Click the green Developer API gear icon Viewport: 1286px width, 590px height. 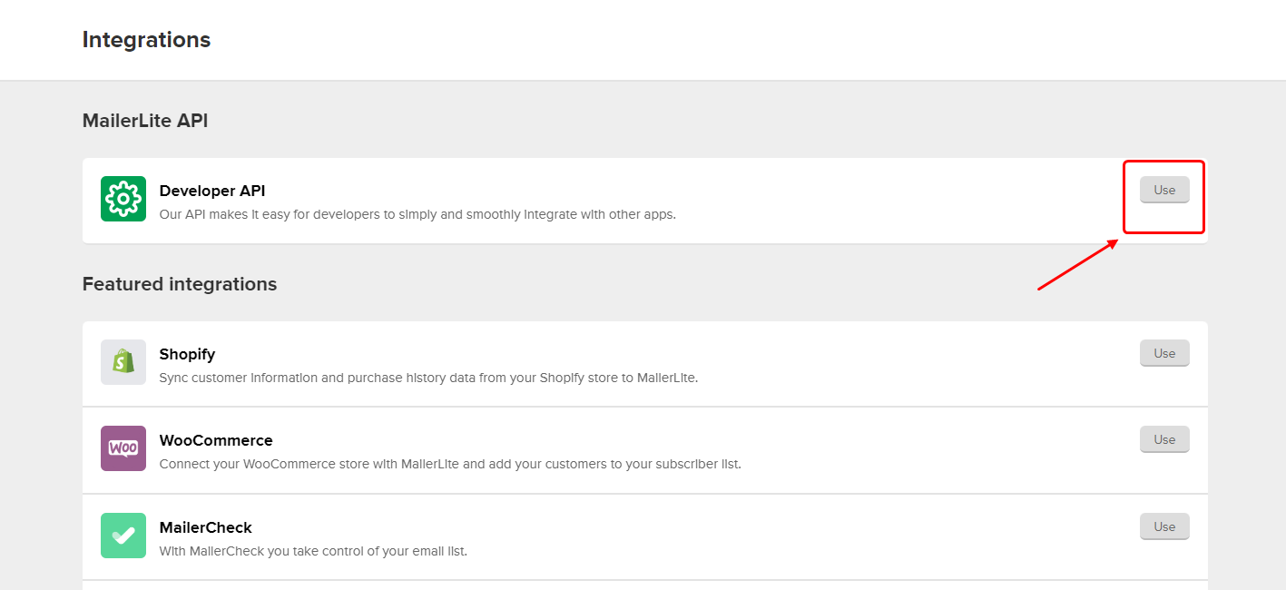(123, 199)
